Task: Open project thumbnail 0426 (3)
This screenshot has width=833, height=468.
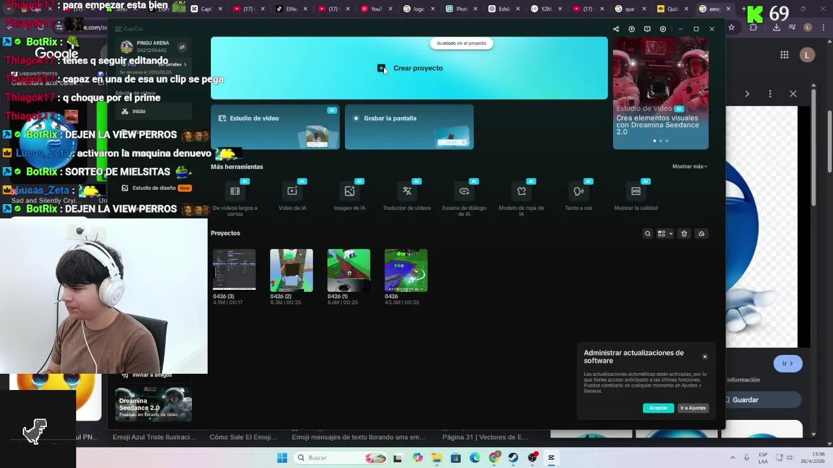Action: point(234,270)
